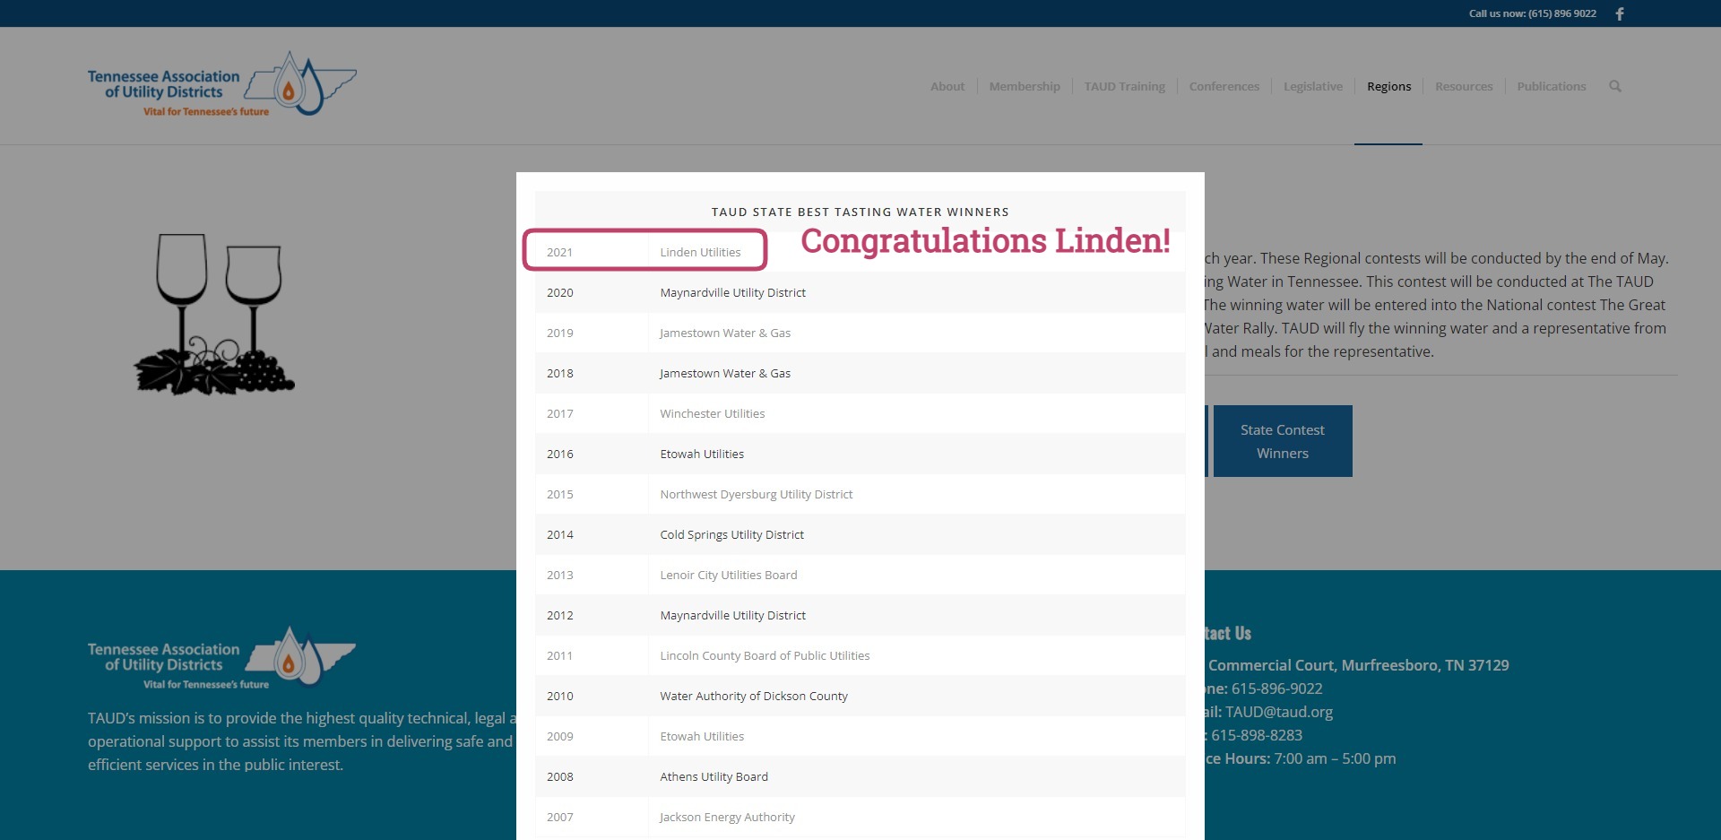Select Jamestown Water & Gas 2019 entry
This screenshot has height=840, width=1721.
click(x=725, y=333)
